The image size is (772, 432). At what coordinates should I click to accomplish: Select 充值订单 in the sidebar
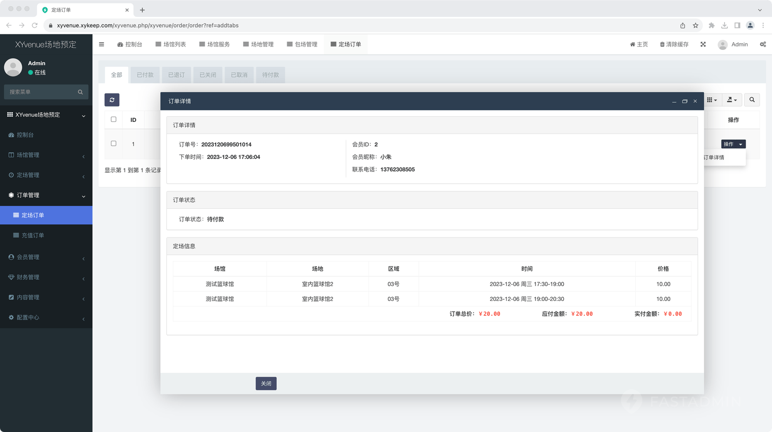tap(33, 235)
